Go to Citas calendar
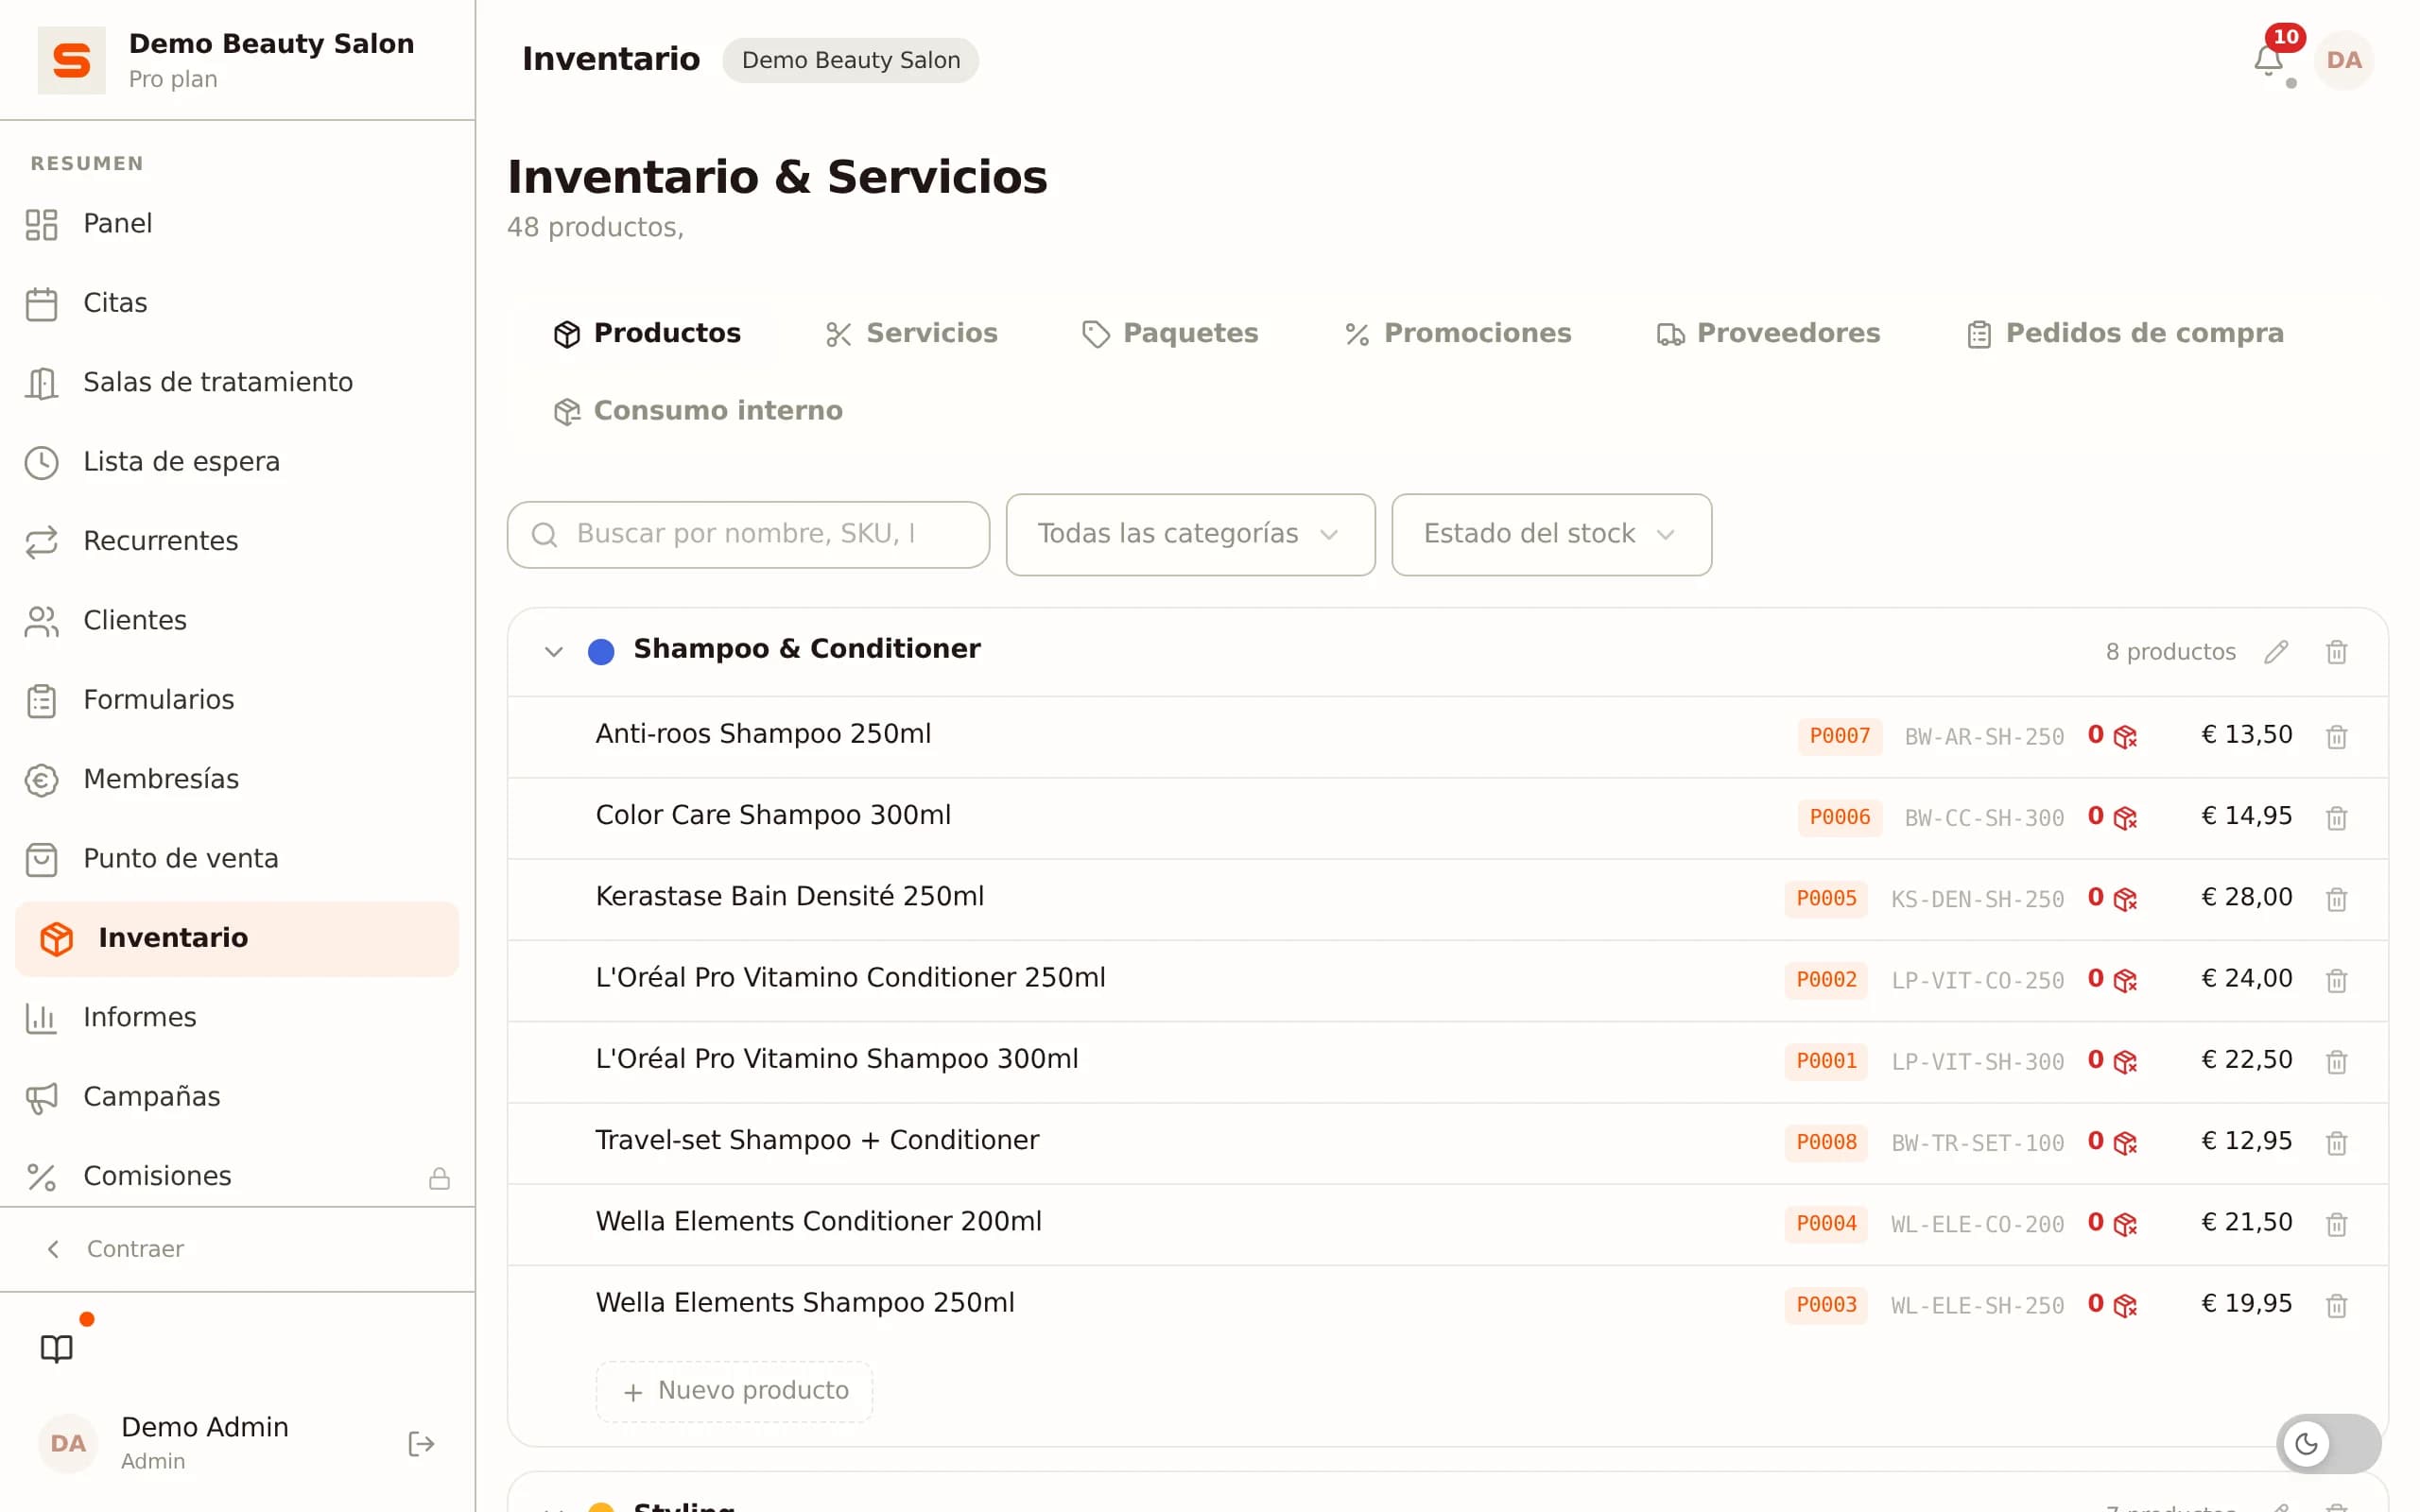The image size is (2420, 1512). pyautogui.click(x=237, y=303)
